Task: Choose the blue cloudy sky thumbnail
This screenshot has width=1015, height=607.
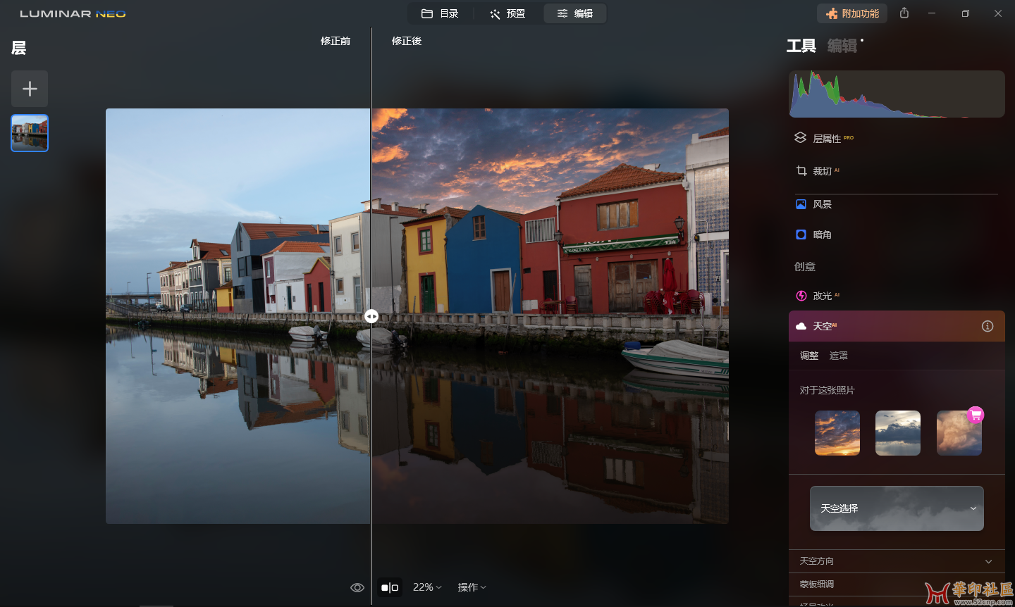Action: click(898, 433)
